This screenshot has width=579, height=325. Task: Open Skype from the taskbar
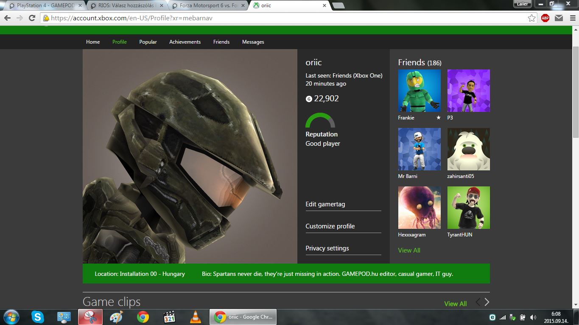click(38, 317)
